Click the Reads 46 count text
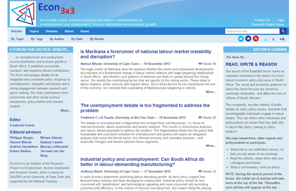 pos(210,117)
